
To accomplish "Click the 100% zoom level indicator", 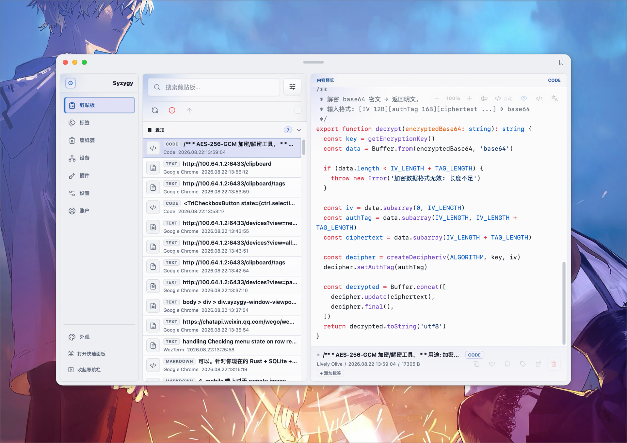I will [x=453, y=98].
